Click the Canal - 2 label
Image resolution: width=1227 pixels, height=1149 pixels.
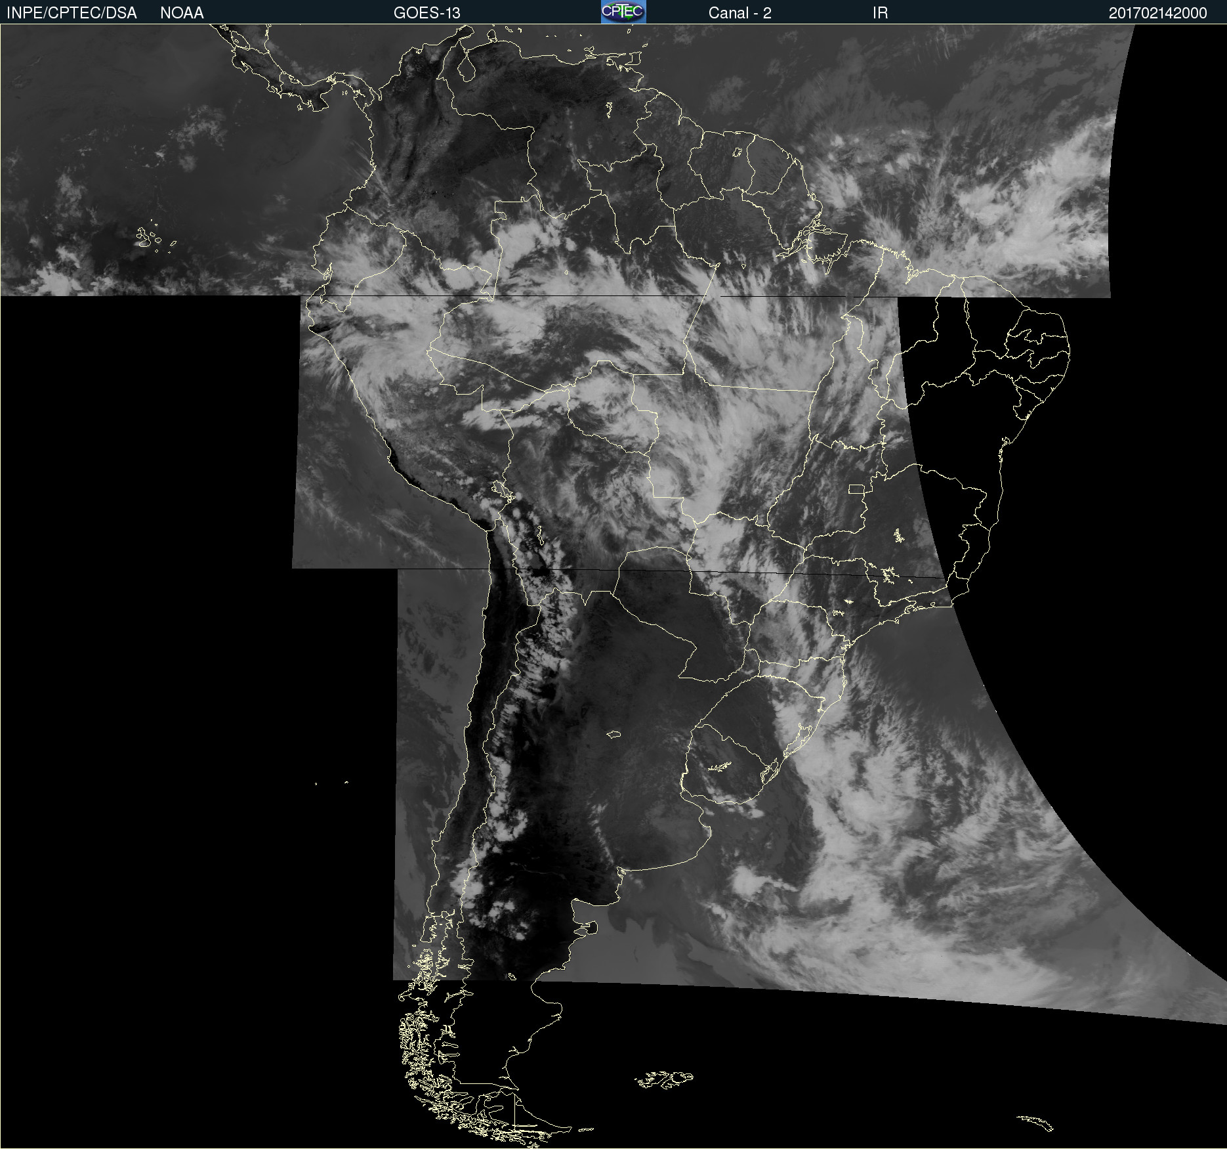[739, 13]
